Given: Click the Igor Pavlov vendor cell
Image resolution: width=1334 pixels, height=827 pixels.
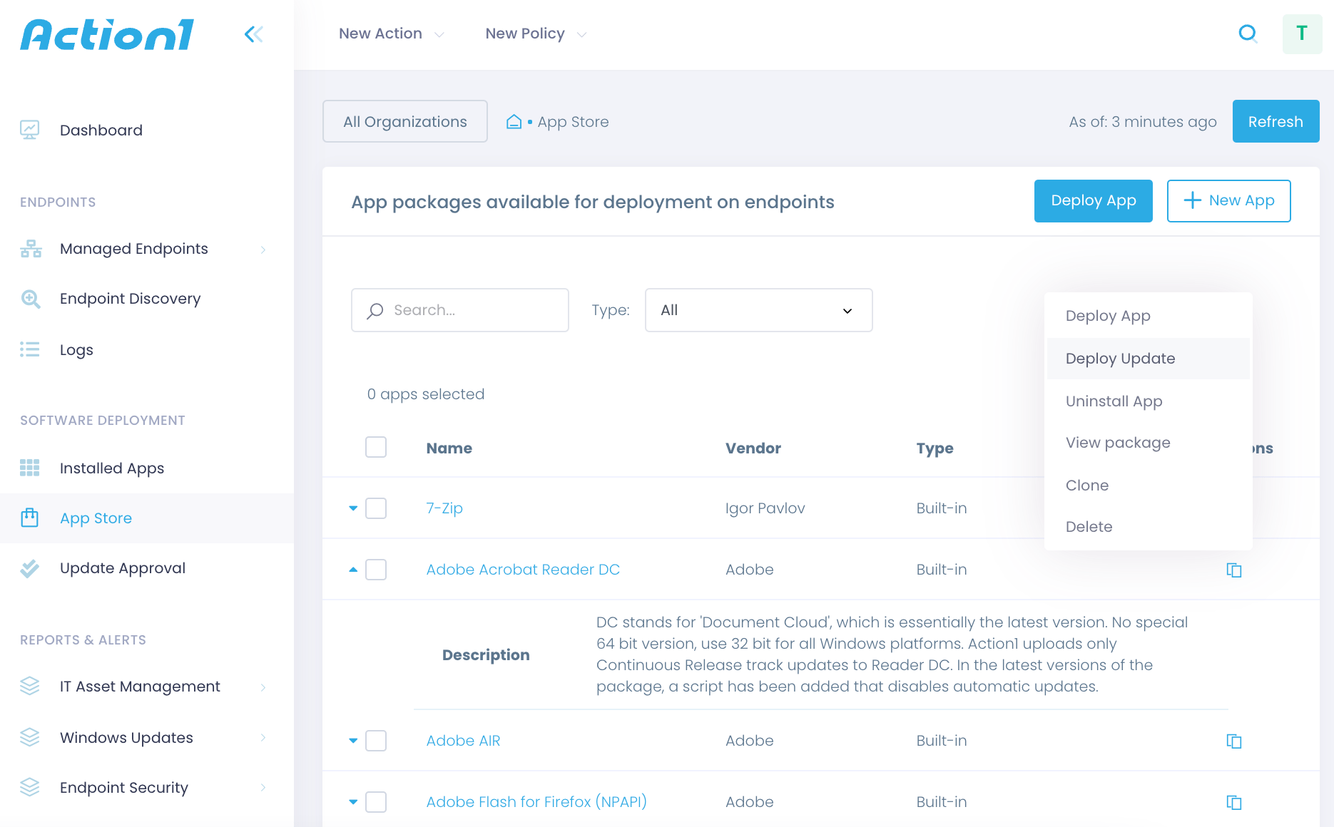Looking at the screenshot, I should (765, 508).
